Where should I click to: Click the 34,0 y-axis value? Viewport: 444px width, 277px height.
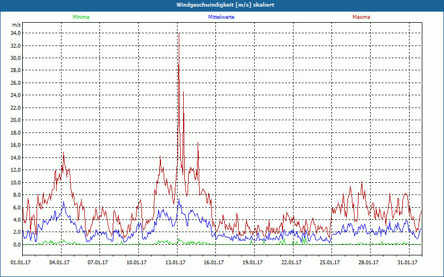pos(16,33)
